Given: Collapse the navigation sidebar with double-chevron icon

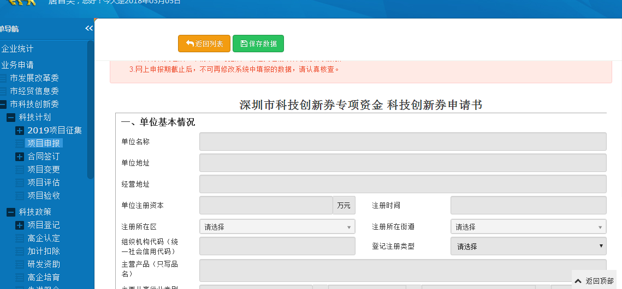Looking at the screenshot, I should pyautogui.click(x=89, y=28).
